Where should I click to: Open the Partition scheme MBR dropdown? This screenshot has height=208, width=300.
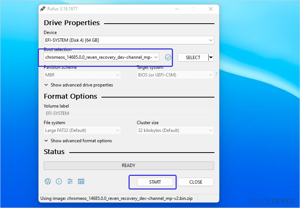pos(82,75)
